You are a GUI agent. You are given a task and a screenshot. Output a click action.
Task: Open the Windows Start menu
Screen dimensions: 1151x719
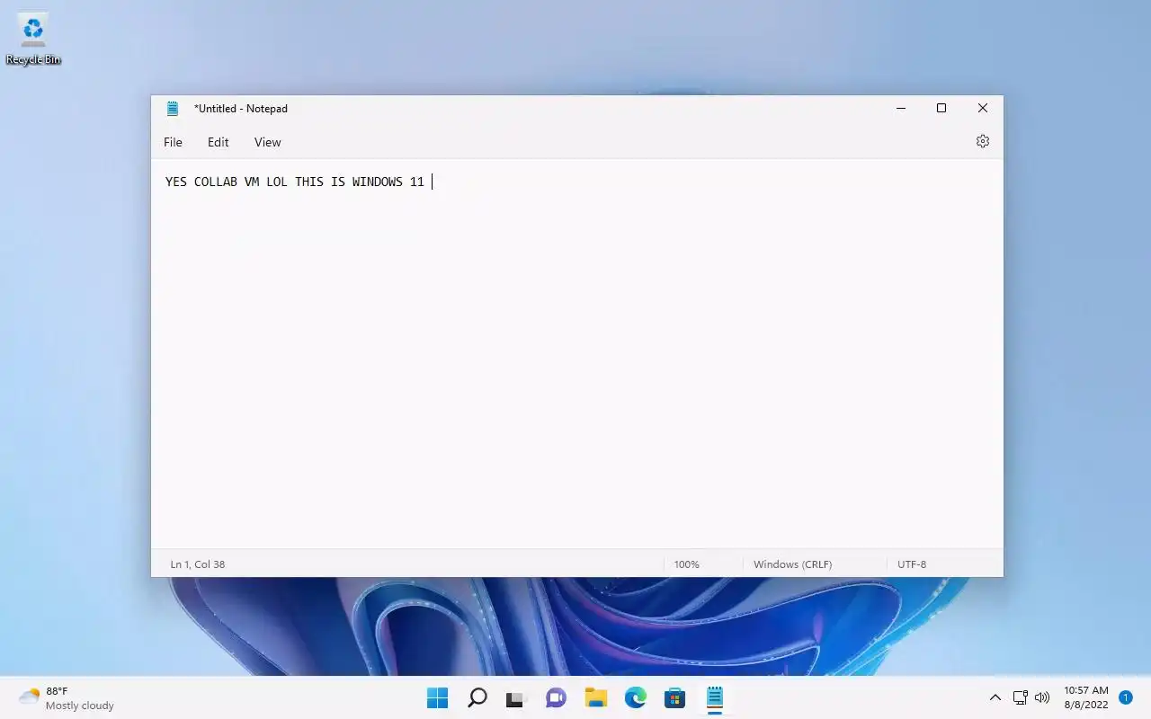[437, 697]
